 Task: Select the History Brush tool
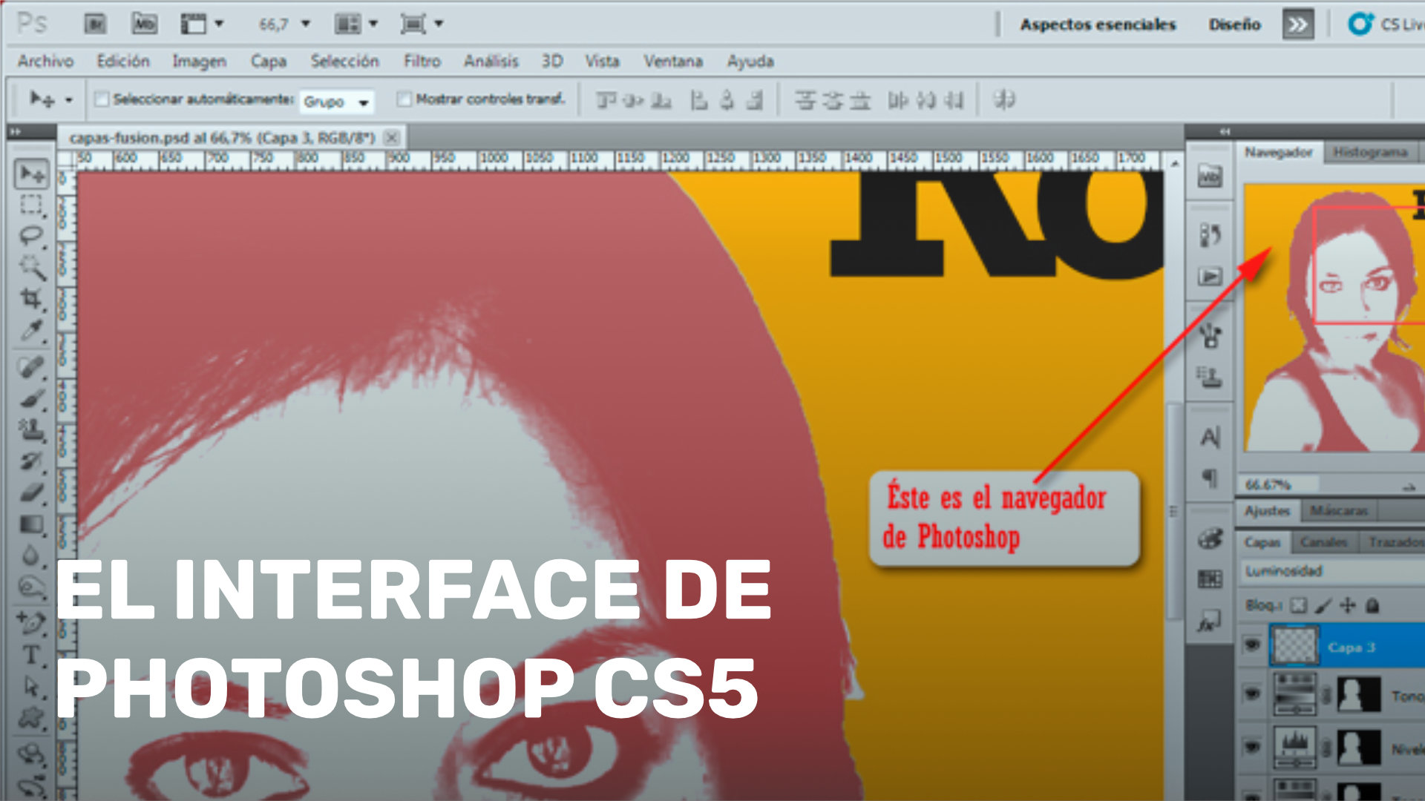31,461
